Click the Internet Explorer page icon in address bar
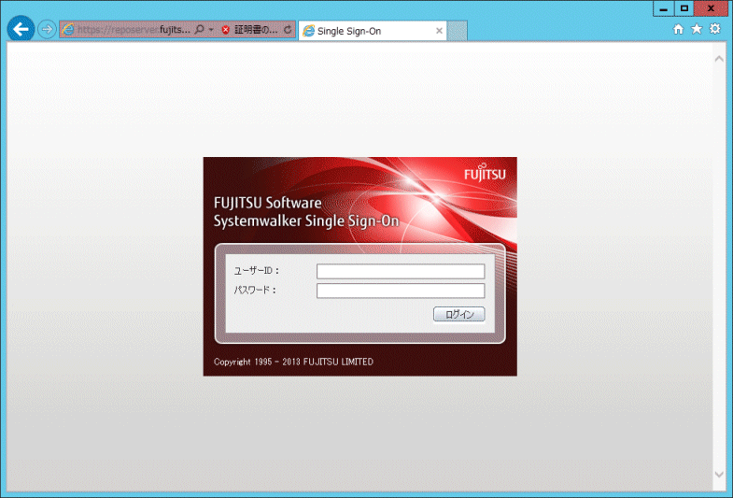The height and width of the screenshot is (498, 733). click(x=68, y=30)
